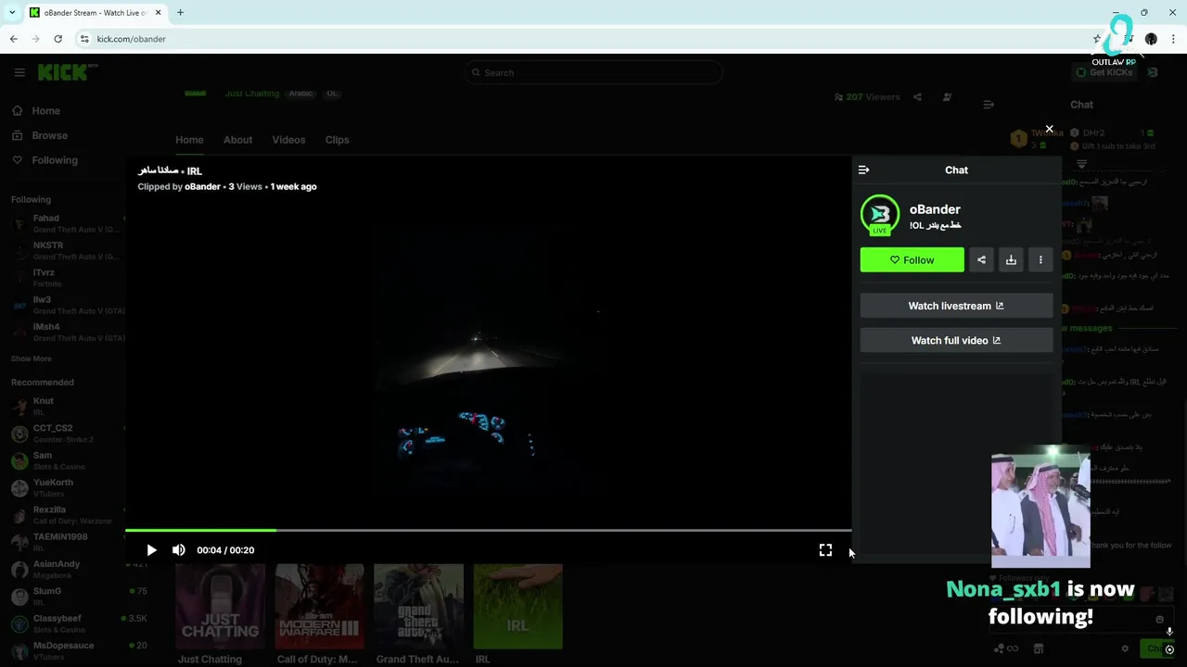Seek on the clip progress bar
The image size is (1187, 667).
point(488,531)
